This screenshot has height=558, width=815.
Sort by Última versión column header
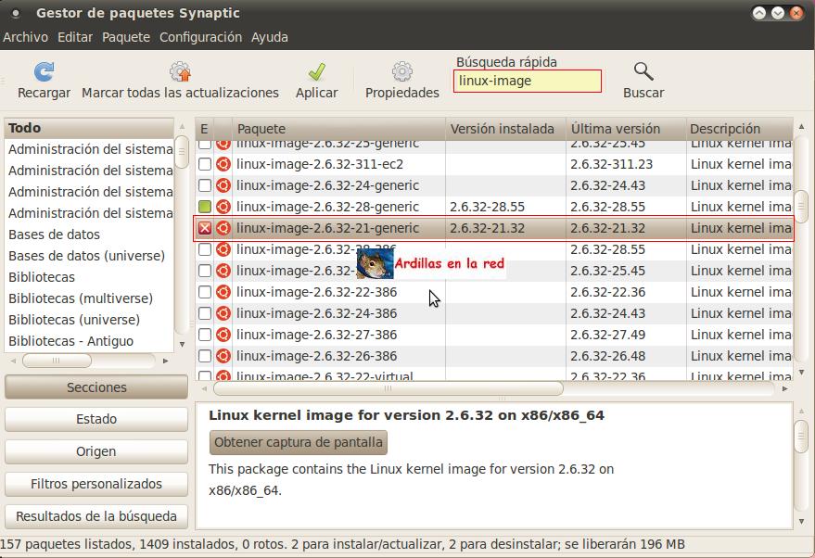pos(626,128)
